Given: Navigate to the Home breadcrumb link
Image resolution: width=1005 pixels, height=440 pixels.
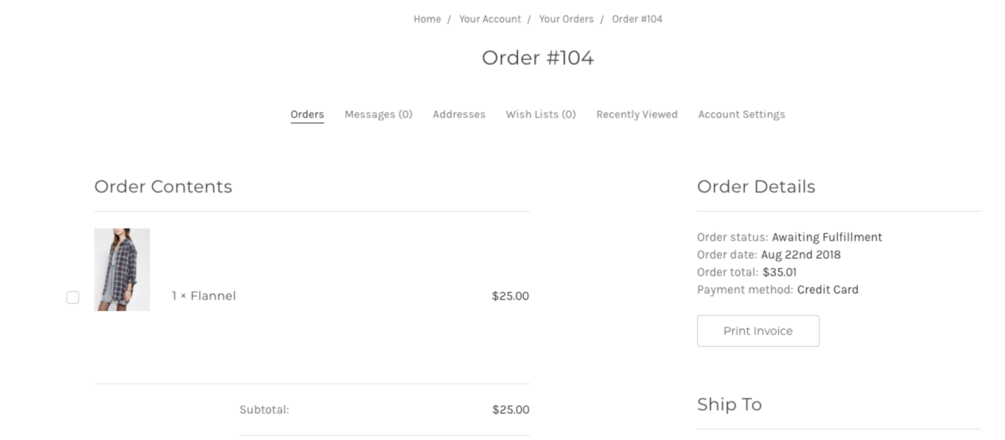Looking at the screenshot, I should point(427,19).
